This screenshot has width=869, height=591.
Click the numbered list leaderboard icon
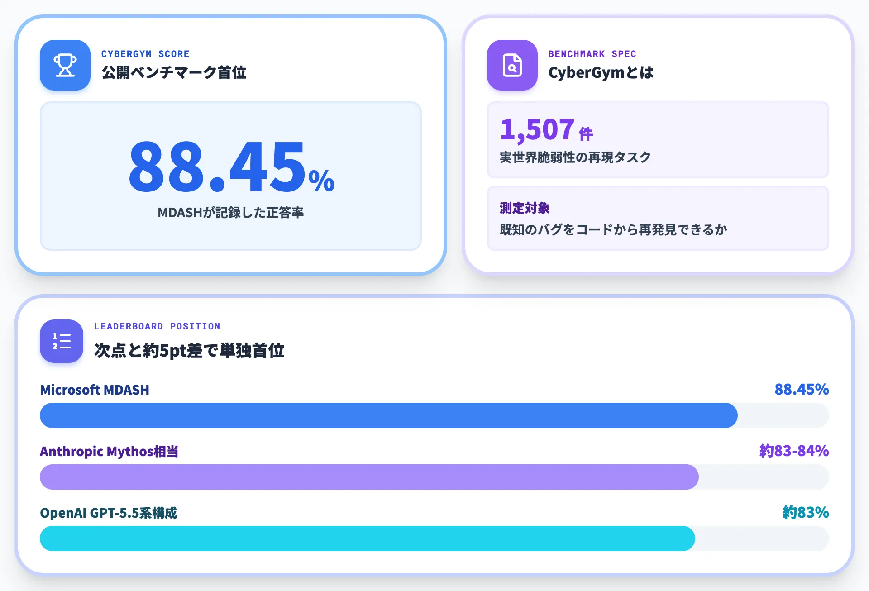tap(62, 341)
